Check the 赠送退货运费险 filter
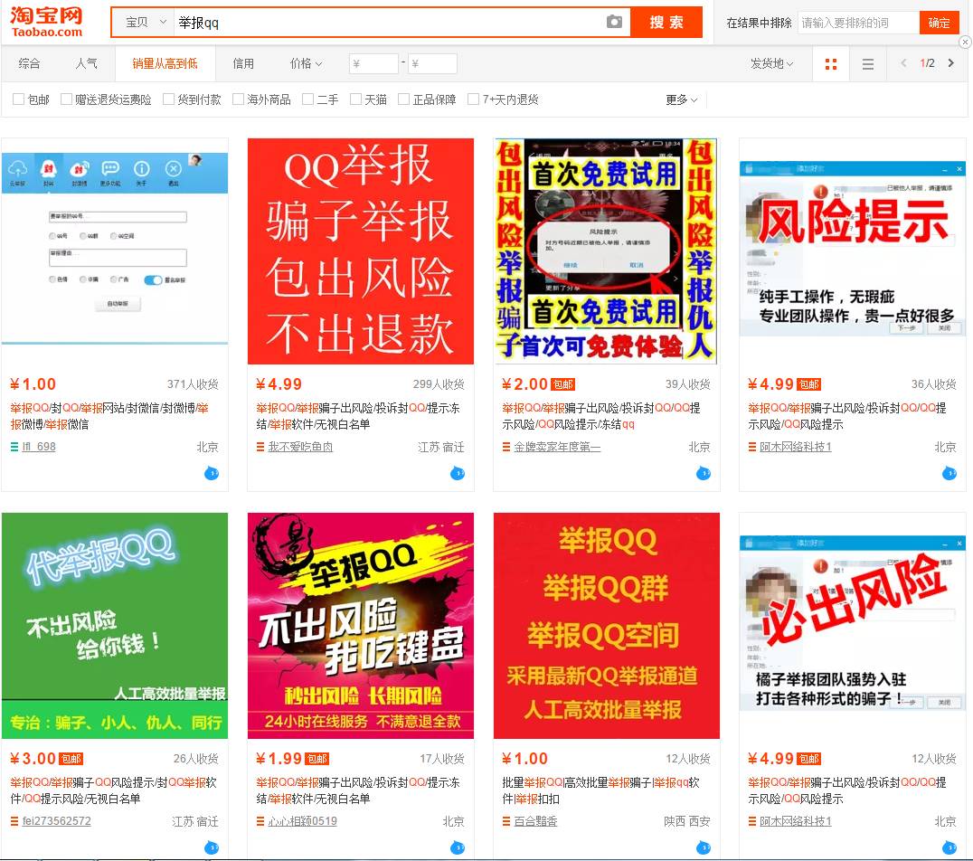Screen dimensions: 973x861 click(x=66, y=99)
